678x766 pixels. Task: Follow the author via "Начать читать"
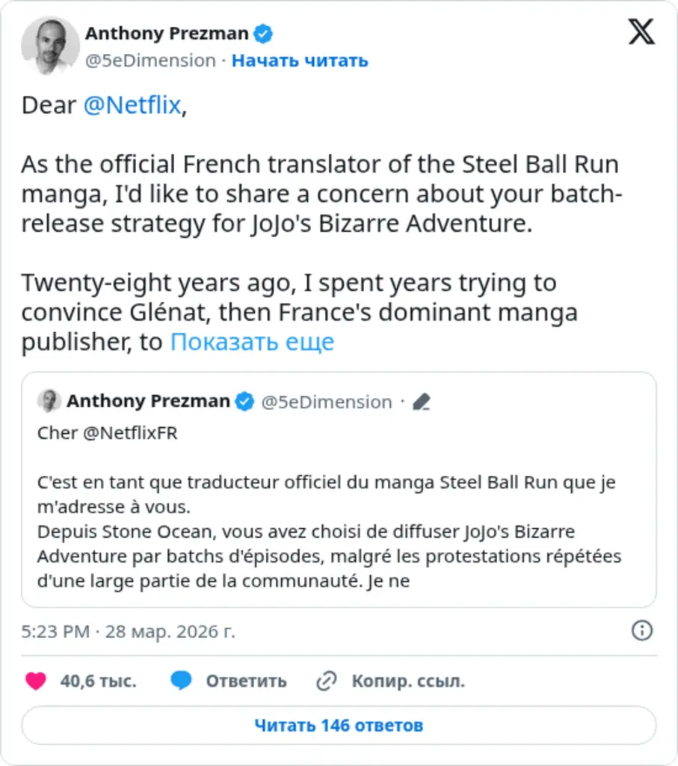pyautogui.click(x=300, y=61)
